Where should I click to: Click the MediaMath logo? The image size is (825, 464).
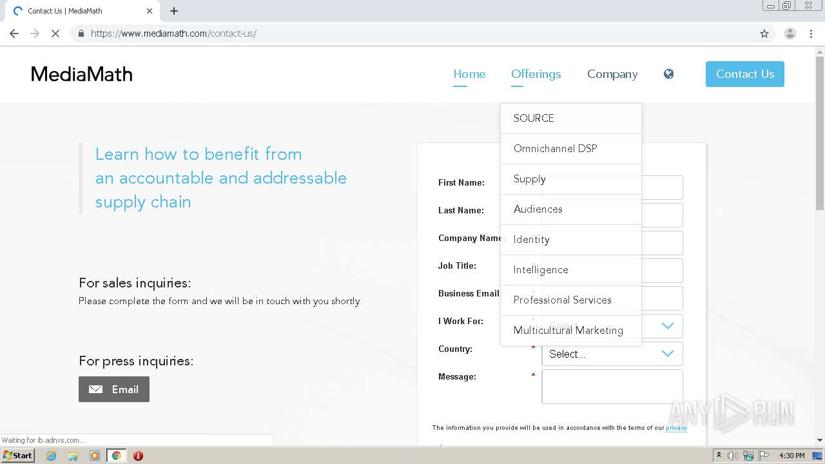[x=82, y=74]
